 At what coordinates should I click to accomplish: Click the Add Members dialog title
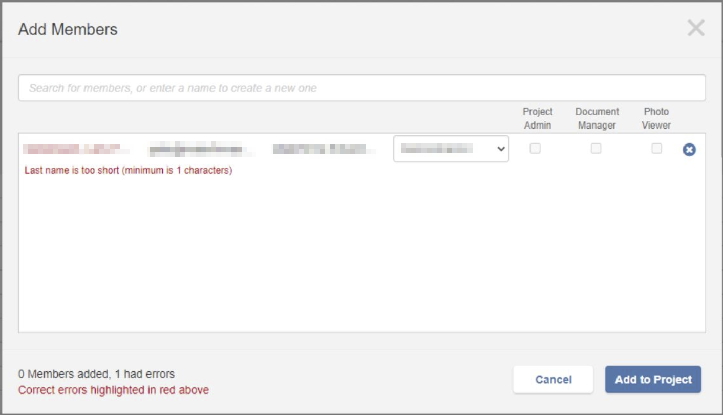click(68, 30)
